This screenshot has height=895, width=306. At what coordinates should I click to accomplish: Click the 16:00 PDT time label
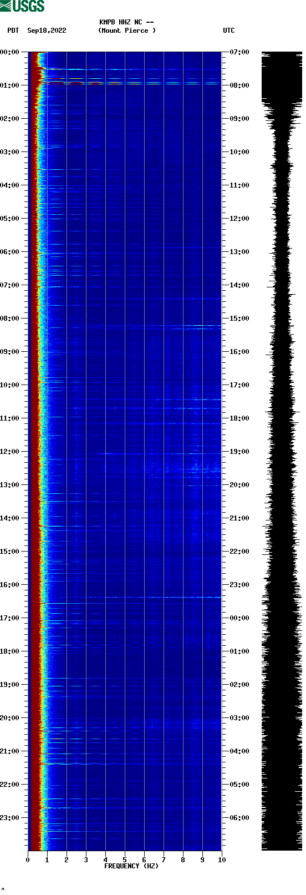10,585
